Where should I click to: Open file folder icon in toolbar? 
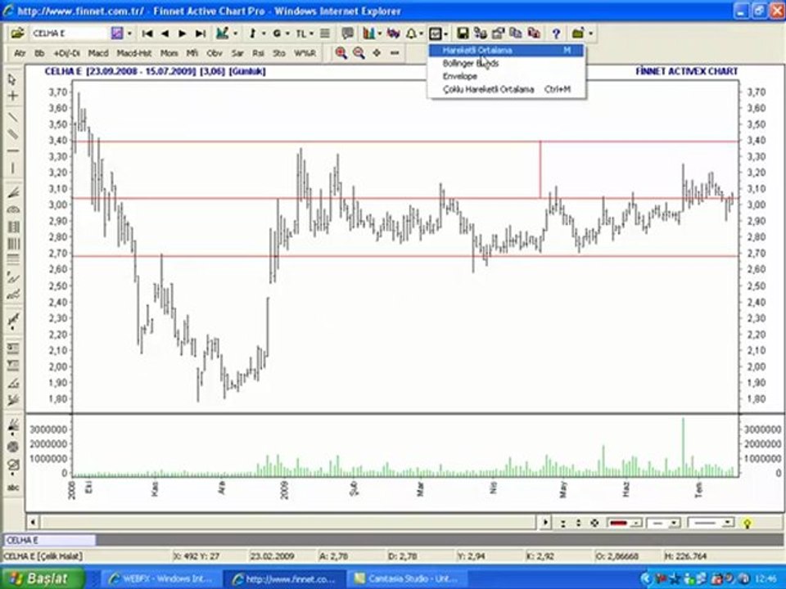tap(17, 34)
